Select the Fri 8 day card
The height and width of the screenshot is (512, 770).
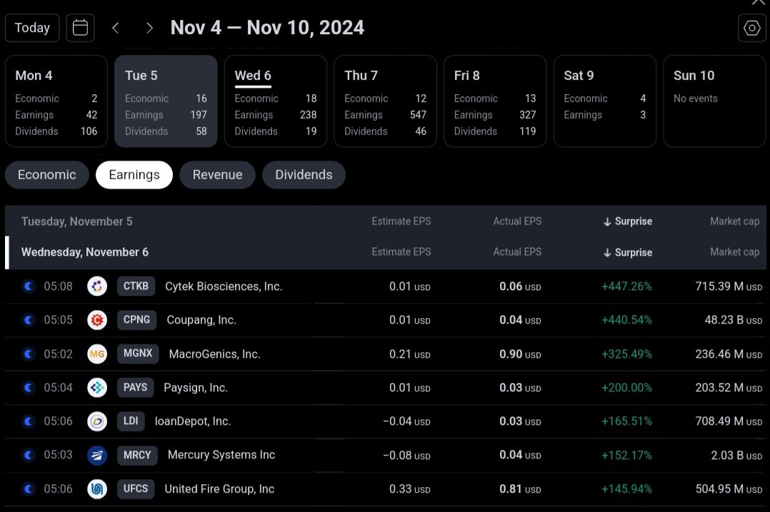coord(495,101)
